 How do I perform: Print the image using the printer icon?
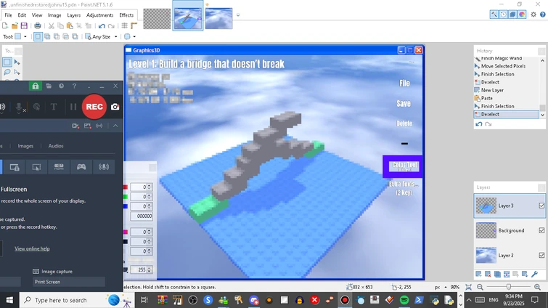pyautogui.click(x=38, y=25)
